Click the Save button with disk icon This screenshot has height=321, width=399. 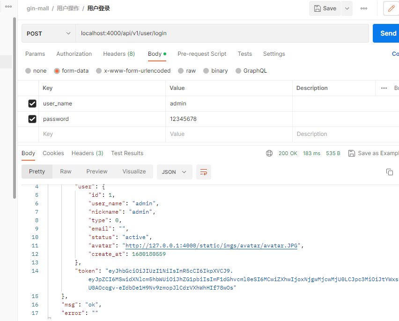325,8
